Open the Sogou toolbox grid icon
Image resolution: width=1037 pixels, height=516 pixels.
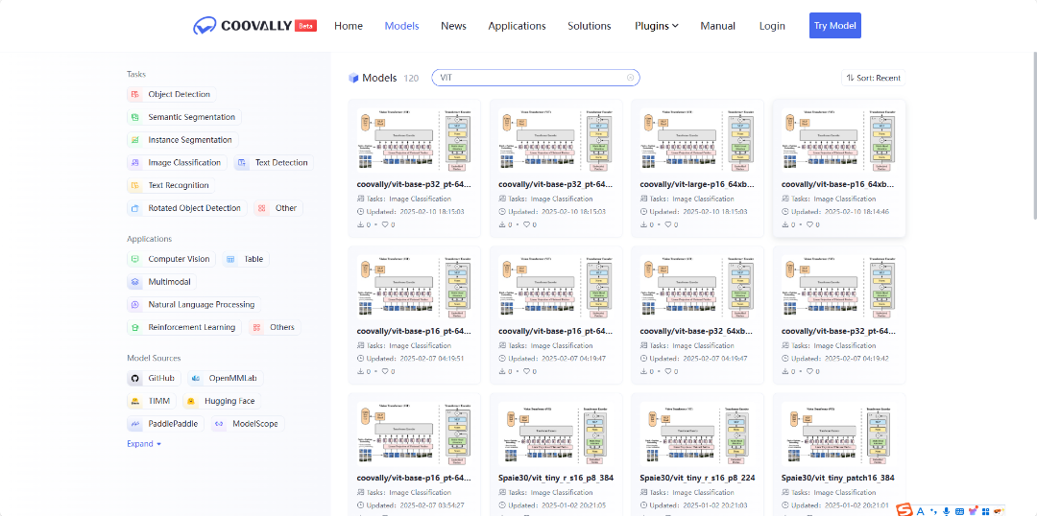(985, 511)
